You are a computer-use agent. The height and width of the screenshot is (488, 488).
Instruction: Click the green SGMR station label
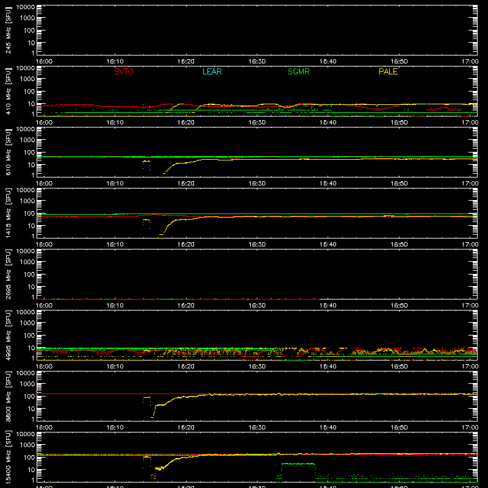tap(298, 71)
